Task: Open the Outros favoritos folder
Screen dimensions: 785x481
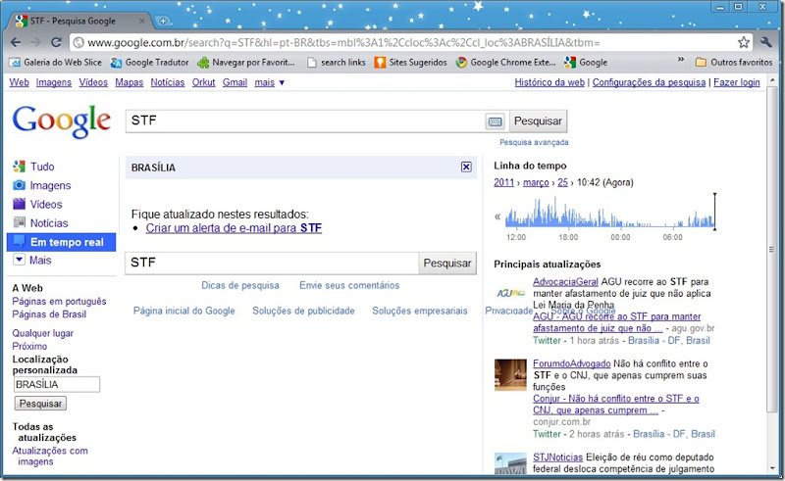Action: pos(734,63)
